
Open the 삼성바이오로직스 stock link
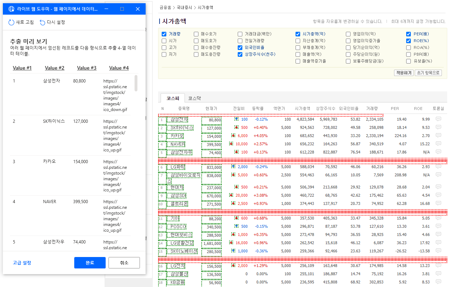pyautogui.click(x=184, y=177)
